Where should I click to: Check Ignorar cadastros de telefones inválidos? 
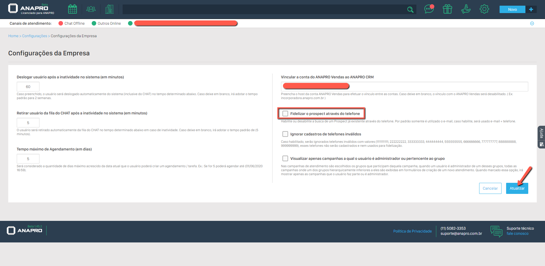pos(285,134)
